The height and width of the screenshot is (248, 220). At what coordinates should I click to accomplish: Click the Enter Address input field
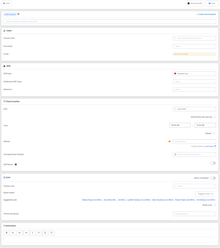[194, 142]
